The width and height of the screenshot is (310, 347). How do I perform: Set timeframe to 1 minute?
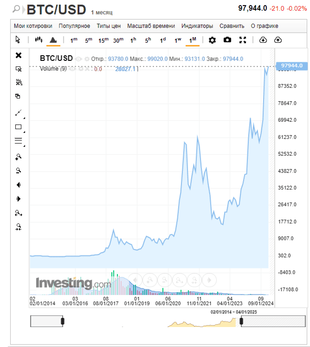coord(74,40)
